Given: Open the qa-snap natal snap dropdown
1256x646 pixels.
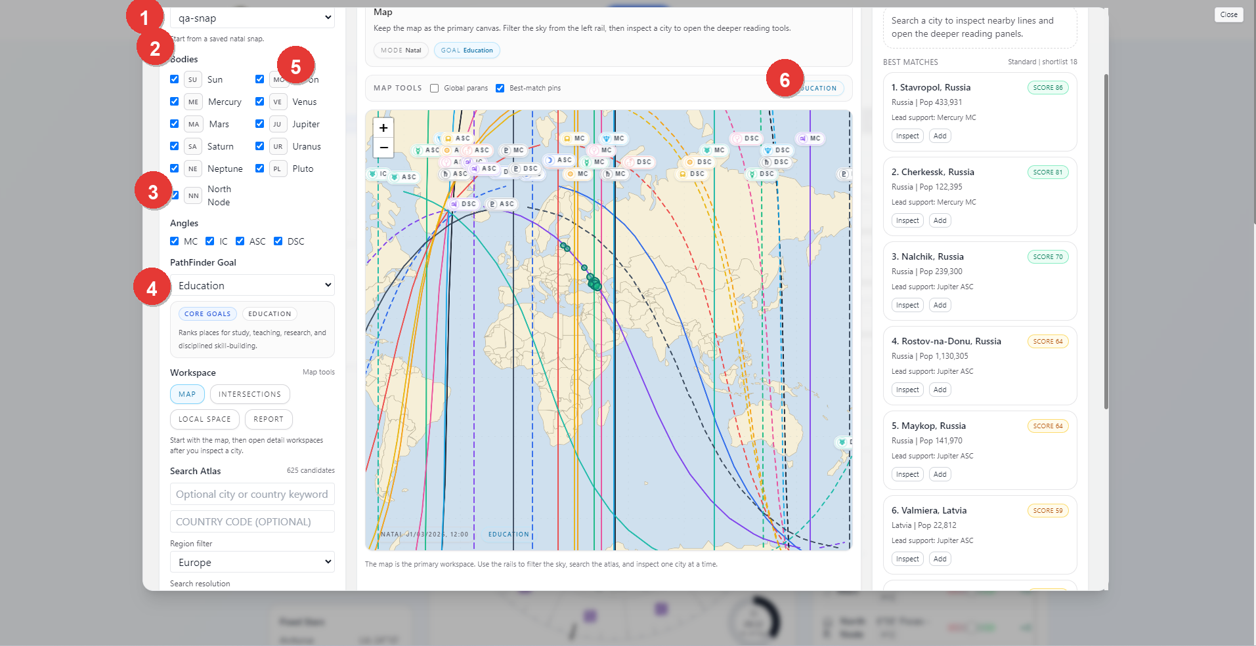Looking at the screenshot, I should (x=252, y=18).
